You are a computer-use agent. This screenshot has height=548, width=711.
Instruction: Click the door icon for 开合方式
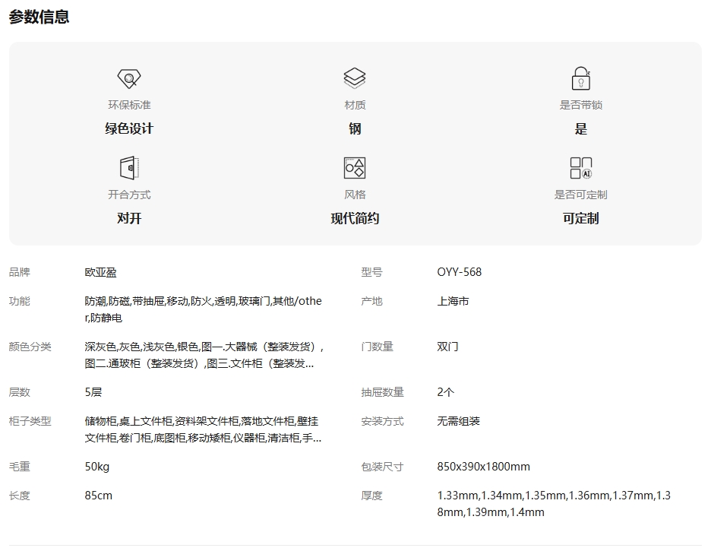click(x=129, y=168)
